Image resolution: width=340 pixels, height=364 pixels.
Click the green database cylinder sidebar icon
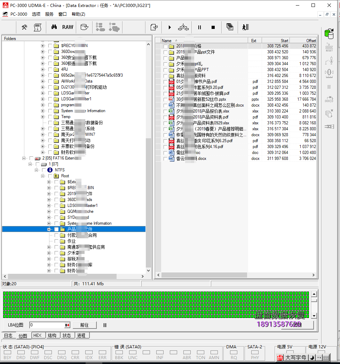(329, 34)
